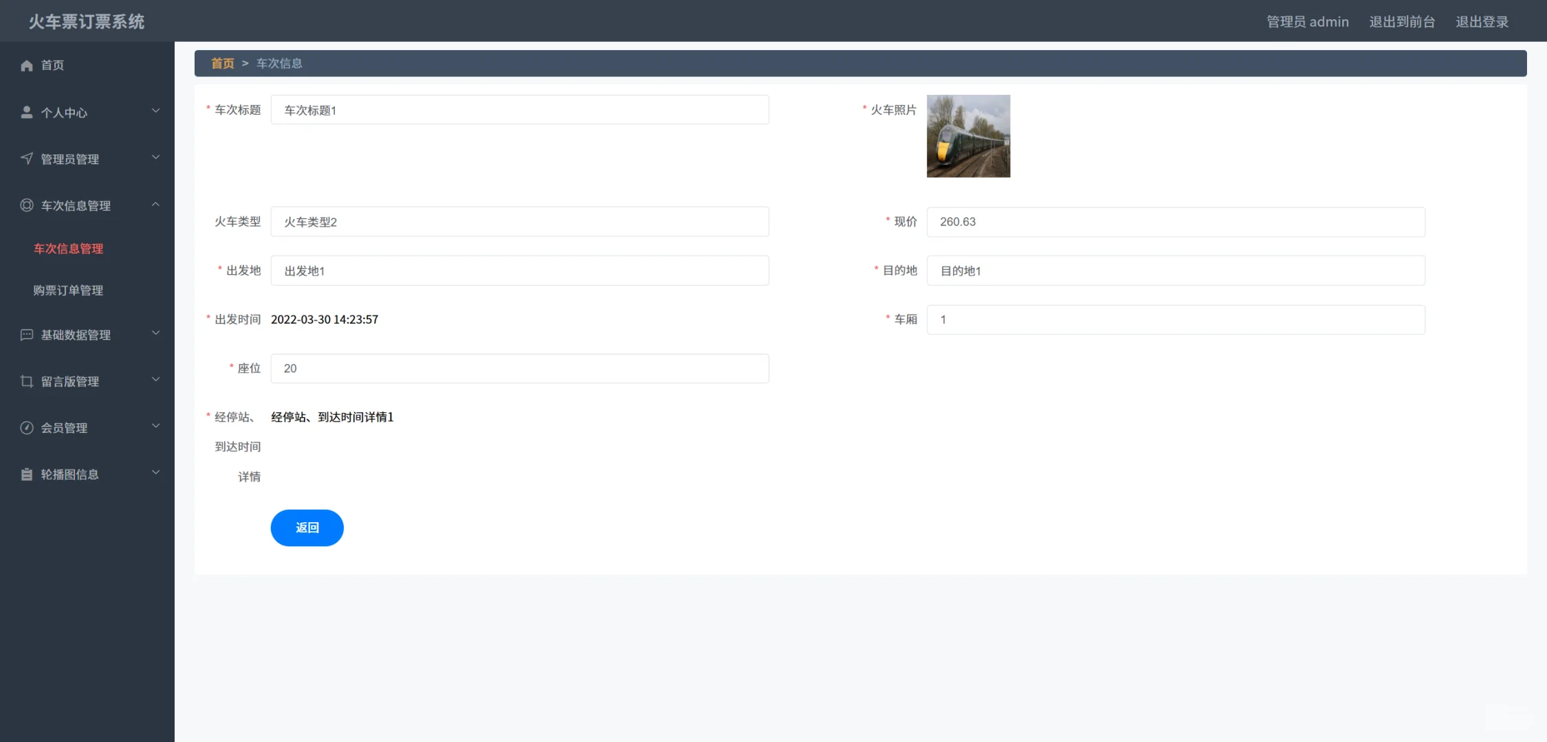Image resolution: width=1547 pixels, height=742 pixels.
Task: Click the 管理员管理 paper-plane icon
Action: pos(26,158)
